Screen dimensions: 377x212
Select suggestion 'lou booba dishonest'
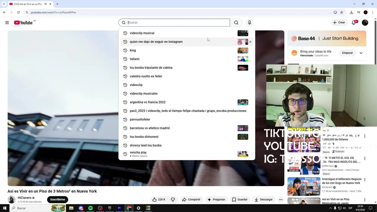tap(187, 137)
